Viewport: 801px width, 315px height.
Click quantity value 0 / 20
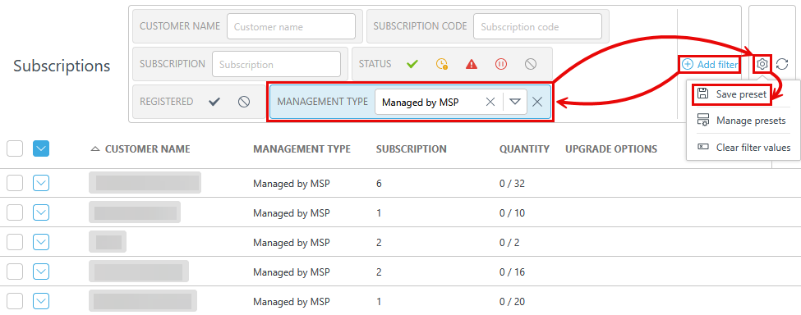coord(513,302)
